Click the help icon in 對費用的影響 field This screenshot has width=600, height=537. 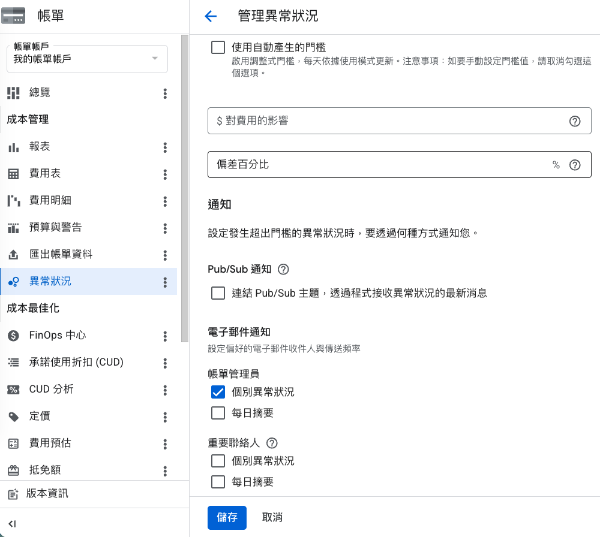pyautogui.click(x=575, y=121)
